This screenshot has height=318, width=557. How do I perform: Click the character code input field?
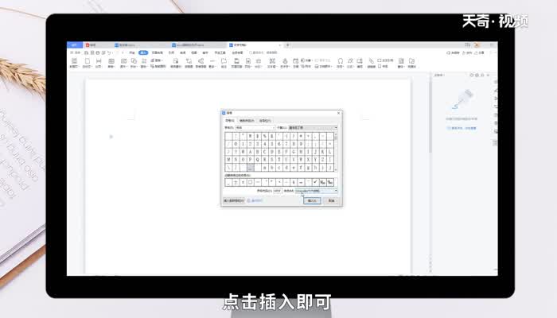276,191
